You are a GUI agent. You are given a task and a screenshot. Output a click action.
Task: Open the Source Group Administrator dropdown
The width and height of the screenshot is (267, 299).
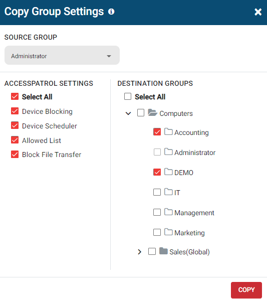(62, 55)
